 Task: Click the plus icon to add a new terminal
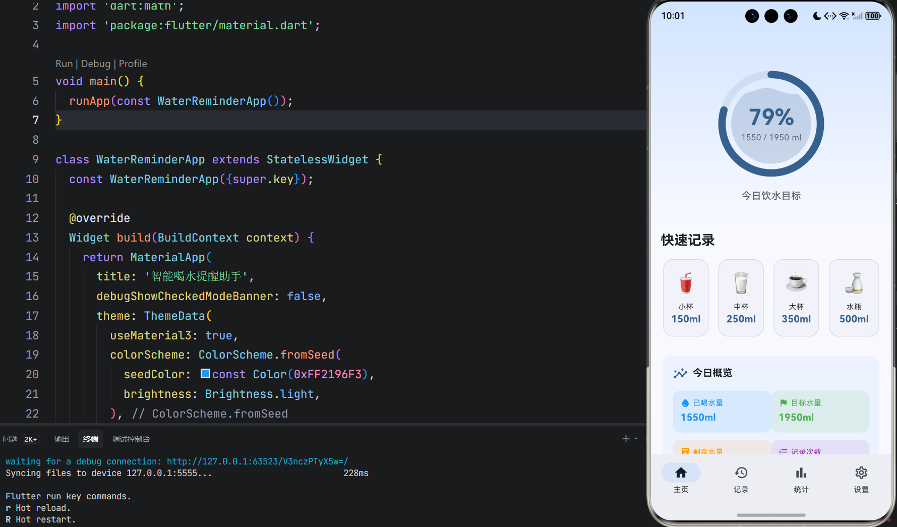626,439
